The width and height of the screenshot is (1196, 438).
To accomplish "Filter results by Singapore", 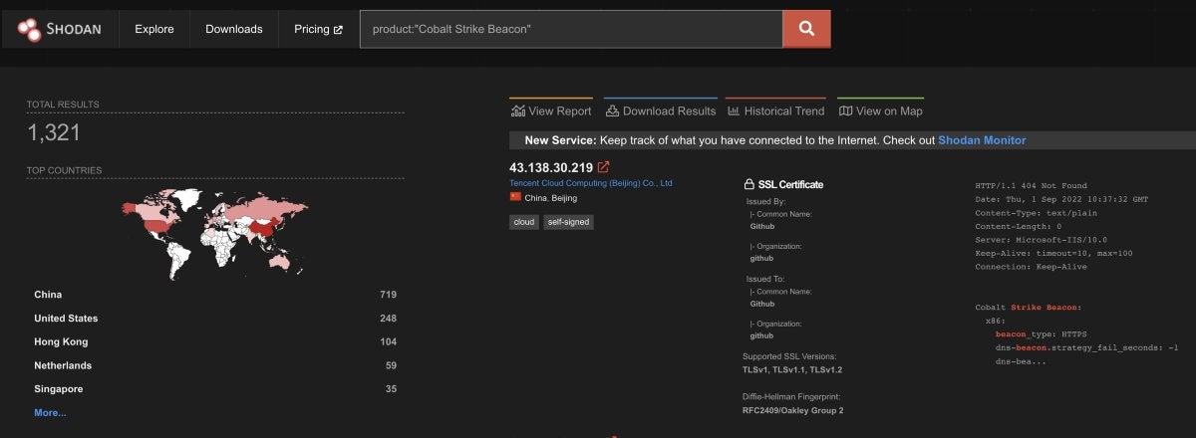I will pyautogui.click(x=59, y=389).
